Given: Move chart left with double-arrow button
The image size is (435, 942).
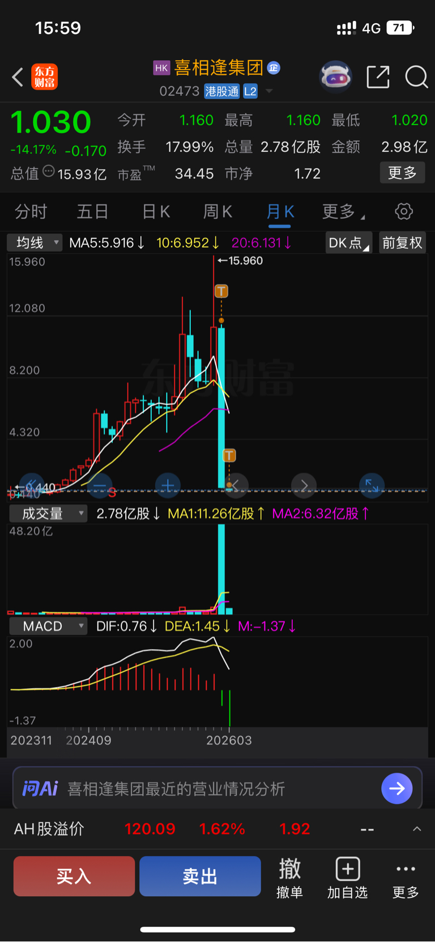Looking at the screenshot, I should 32,485.
